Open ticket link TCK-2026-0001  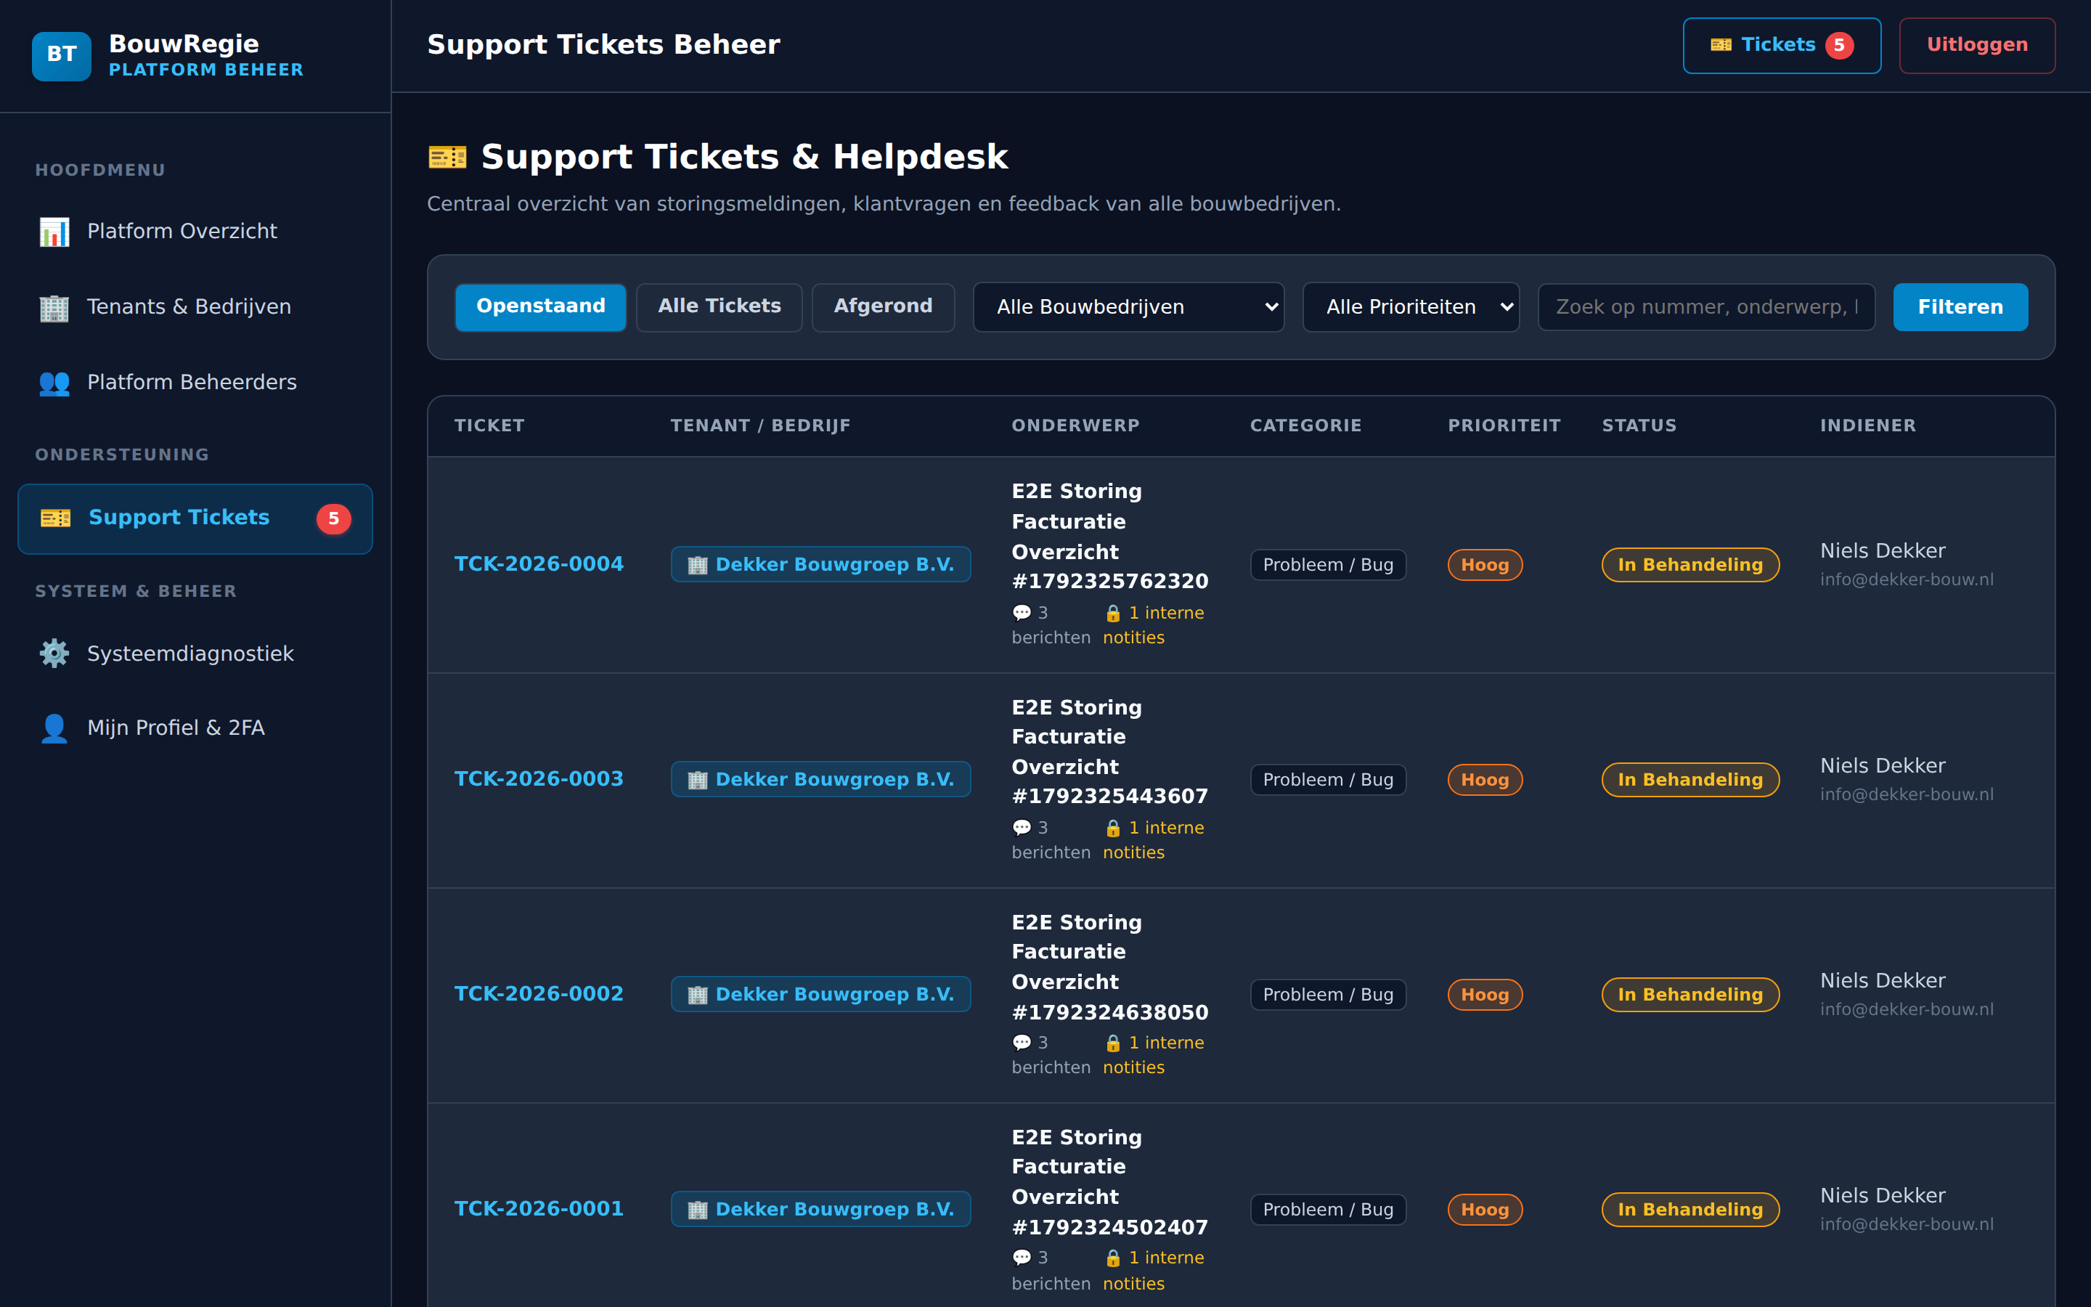(539, 1209)
